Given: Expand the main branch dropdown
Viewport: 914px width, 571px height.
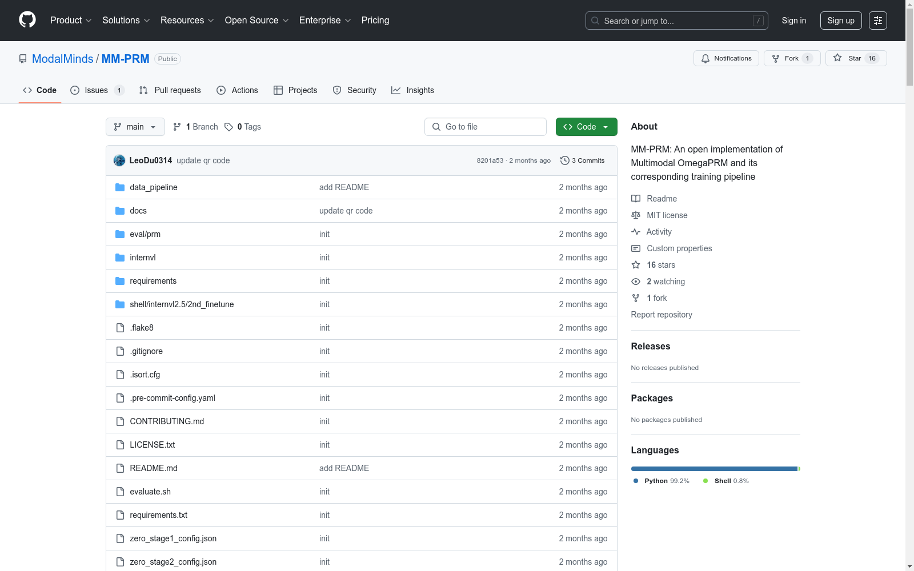Looking at the screenshot, I should [135, 127].
